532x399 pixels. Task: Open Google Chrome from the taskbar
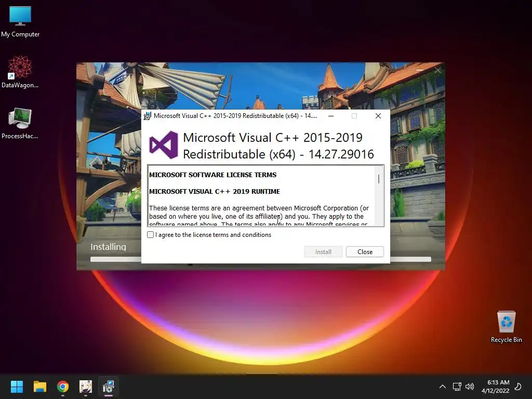[x=63, y=387]
